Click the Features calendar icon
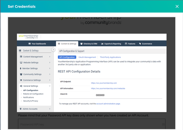Screen dimensions: 183x130 click(126, 44)
